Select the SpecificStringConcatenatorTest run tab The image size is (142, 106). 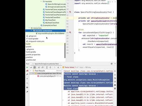[47, 64]
